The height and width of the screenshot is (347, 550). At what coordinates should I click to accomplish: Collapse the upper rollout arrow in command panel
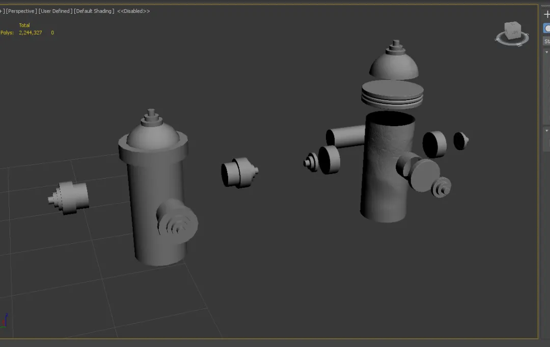tap(547, 52)
